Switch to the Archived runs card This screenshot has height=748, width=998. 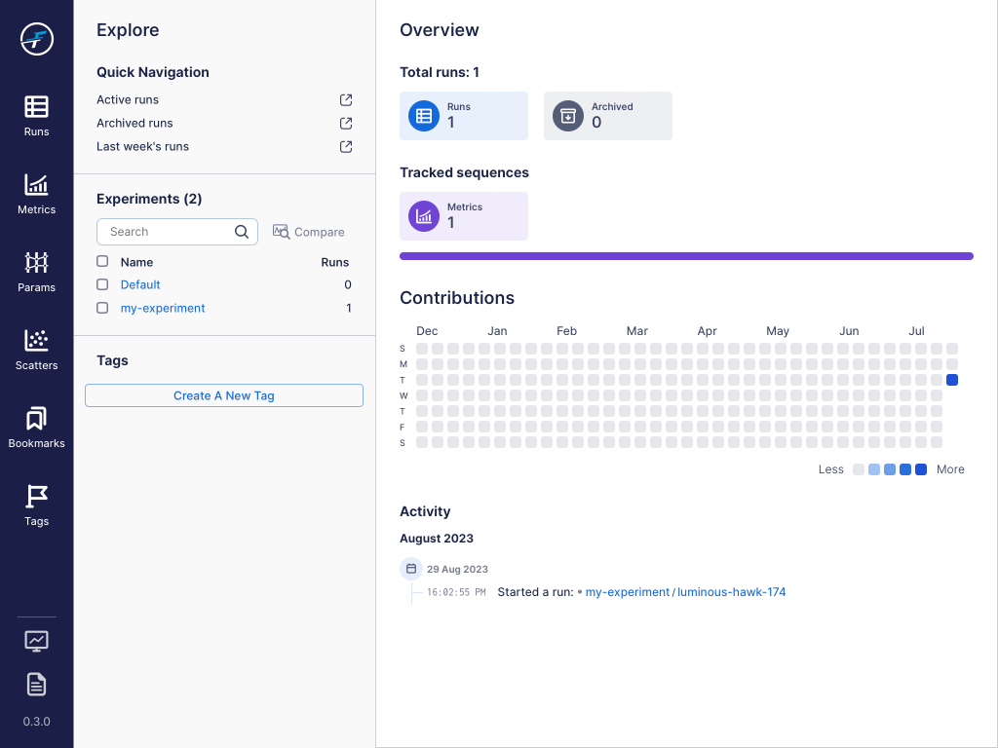pos(607,115)
